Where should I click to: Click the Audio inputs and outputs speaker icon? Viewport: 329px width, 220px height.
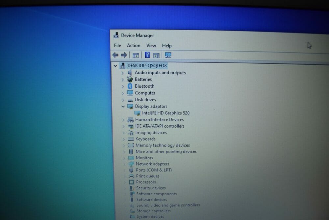pos(130,73)
